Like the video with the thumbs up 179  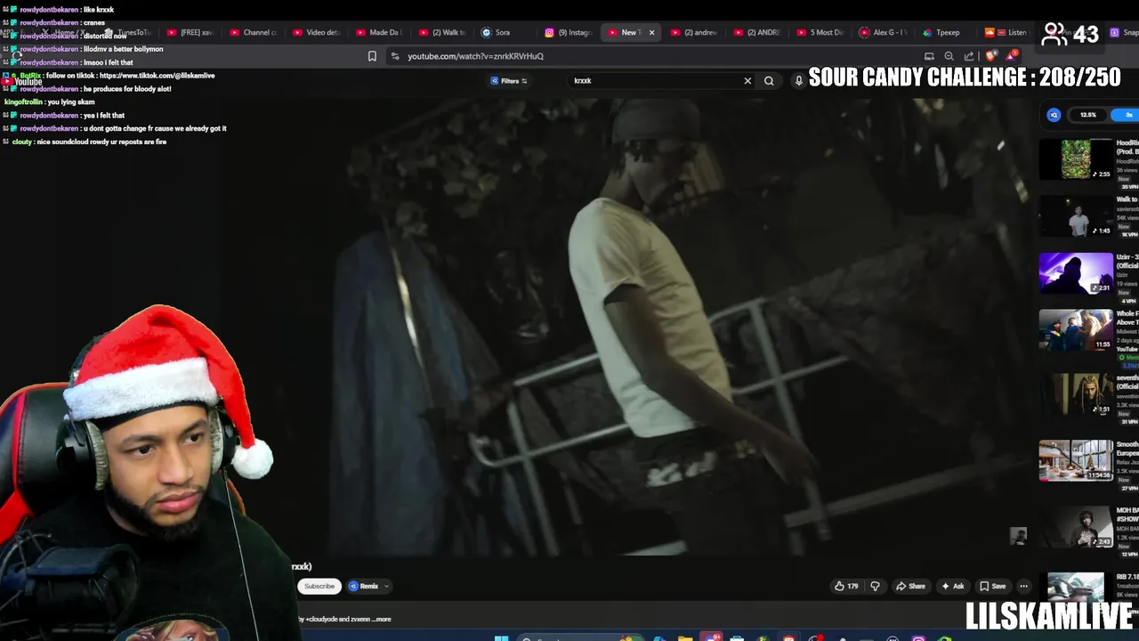coord(846,586)
